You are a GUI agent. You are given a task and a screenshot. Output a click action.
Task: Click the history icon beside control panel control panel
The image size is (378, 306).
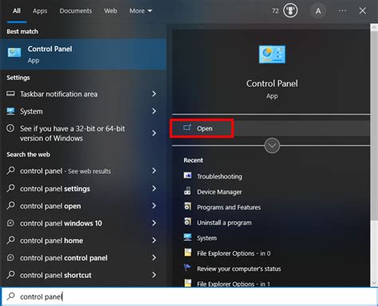point(10,257)
